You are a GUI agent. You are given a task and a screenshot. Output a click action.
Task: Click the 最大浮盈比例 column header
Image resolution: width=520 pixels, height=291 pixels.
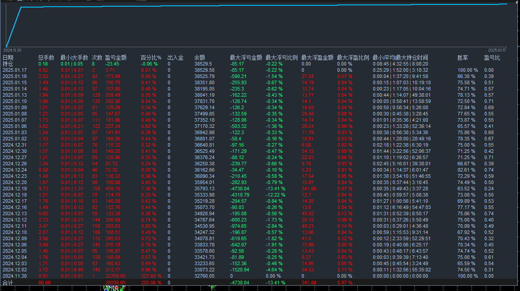[353, 57]
